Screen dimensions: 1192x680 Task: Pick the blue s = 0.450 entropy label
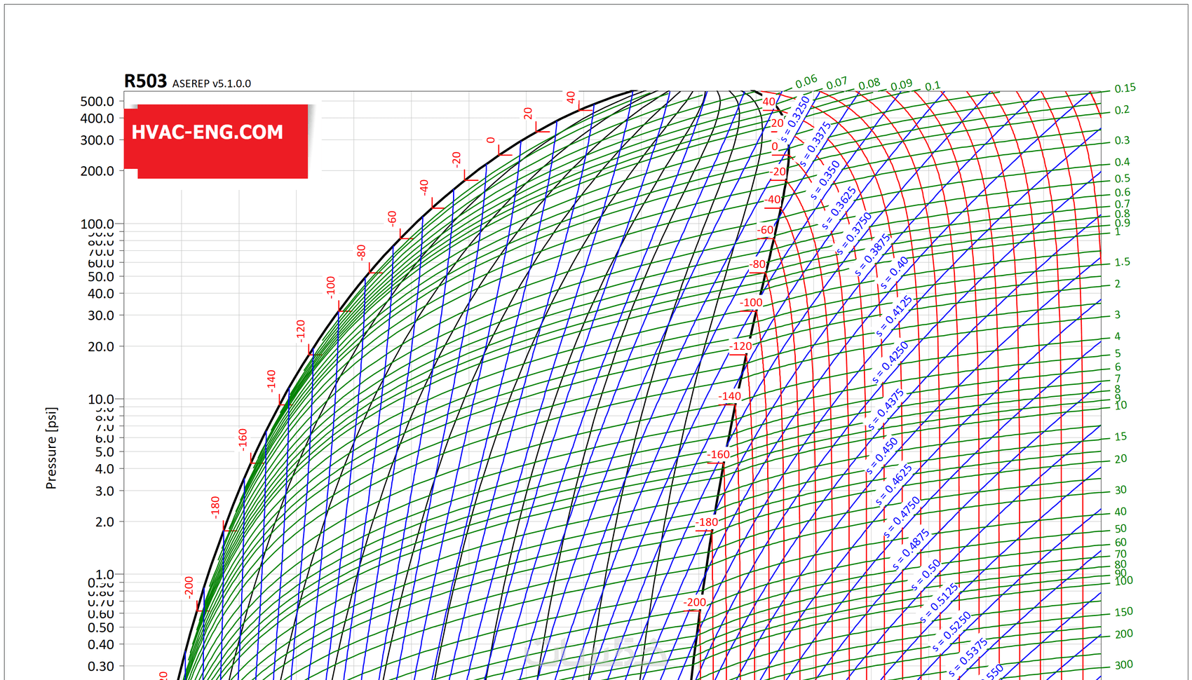click(882, 456)
